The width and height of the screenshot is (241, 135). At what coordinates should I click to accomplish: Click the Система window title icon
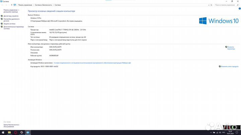point(1,1)
